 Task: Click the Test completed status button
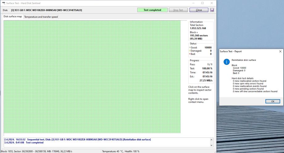tap(152, 10)
